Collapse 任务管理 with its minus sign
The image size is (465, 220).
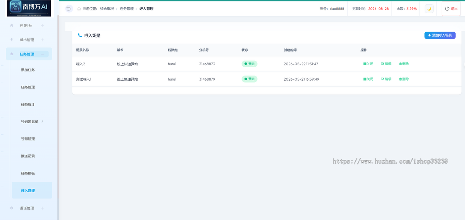coord(42,54)
